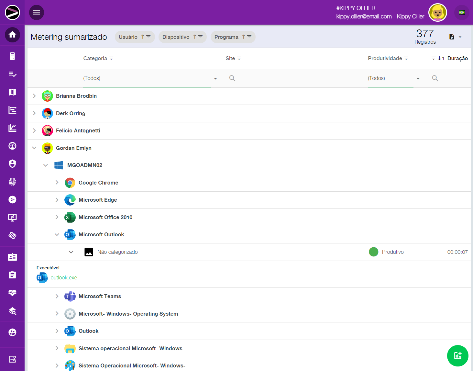
Task: Open the hamburger menu button
Action: [x=37, y=12]
